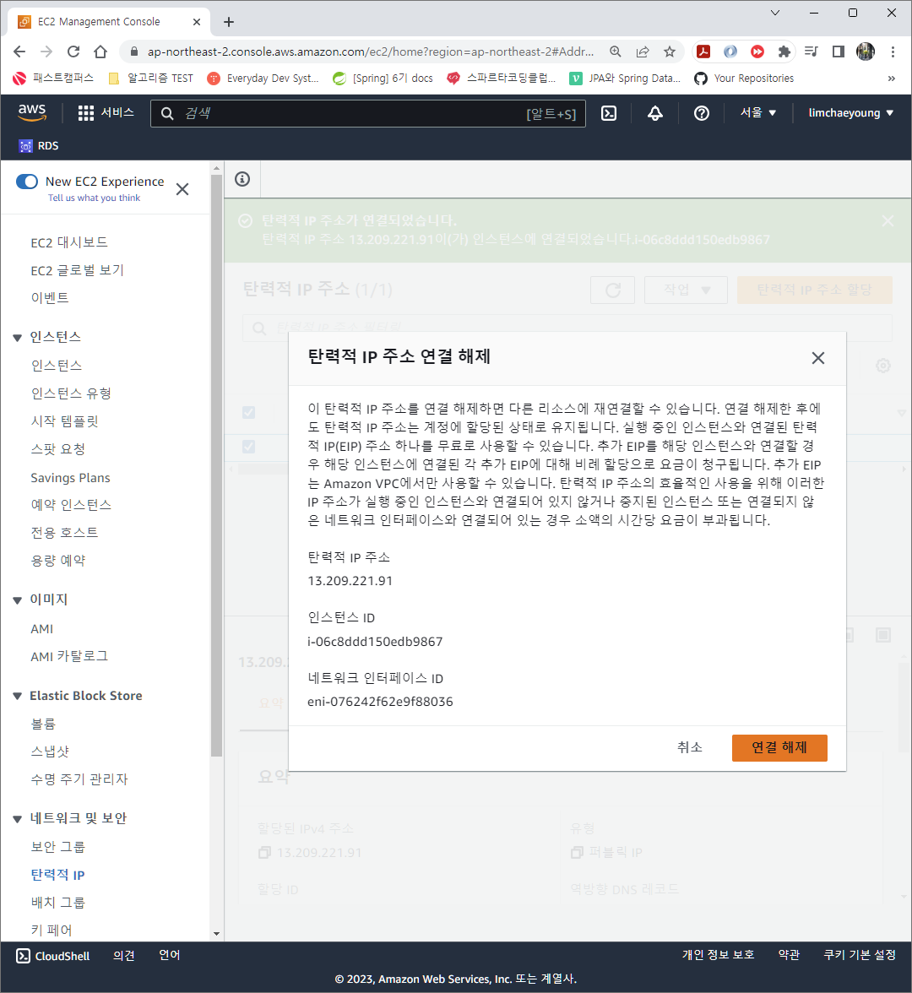912x993 pixels.
Task: Click the CloudShell button in the footer
Action: pyautogui.click(x=53, y=956)
